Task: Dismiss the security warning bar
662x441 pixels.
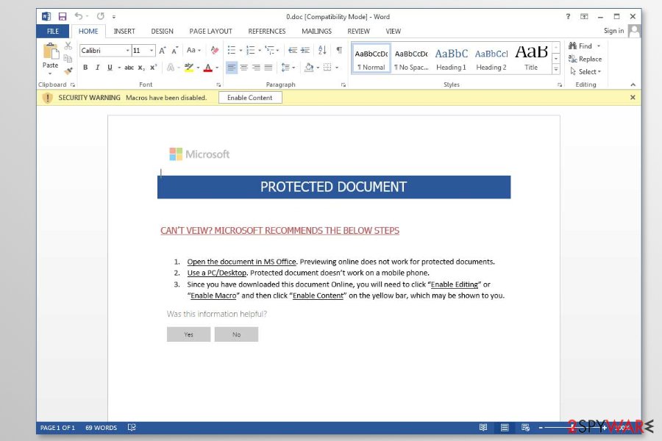Action: coord(633,98)
